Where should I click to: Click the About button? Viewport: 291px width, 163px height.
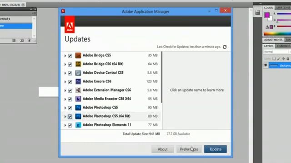coord(163,149)
